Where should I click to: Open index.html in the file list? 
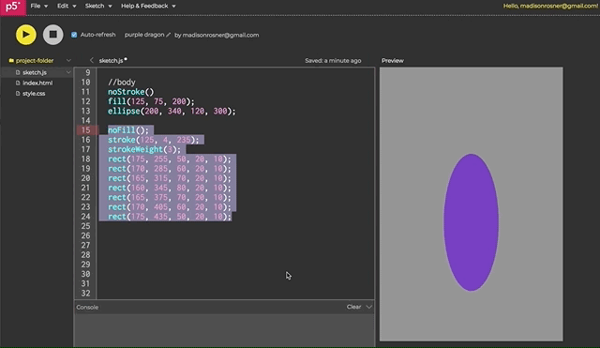click(x=37, y=83)
